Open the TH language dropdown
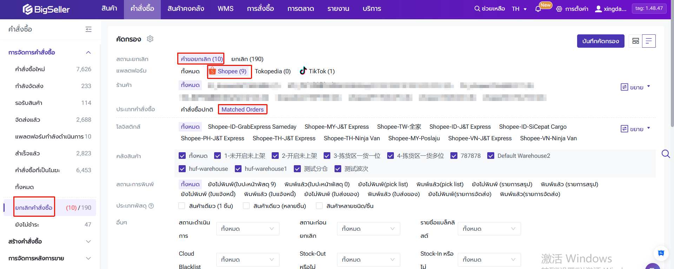Viewport: 674px width, 269px height. 519,9
